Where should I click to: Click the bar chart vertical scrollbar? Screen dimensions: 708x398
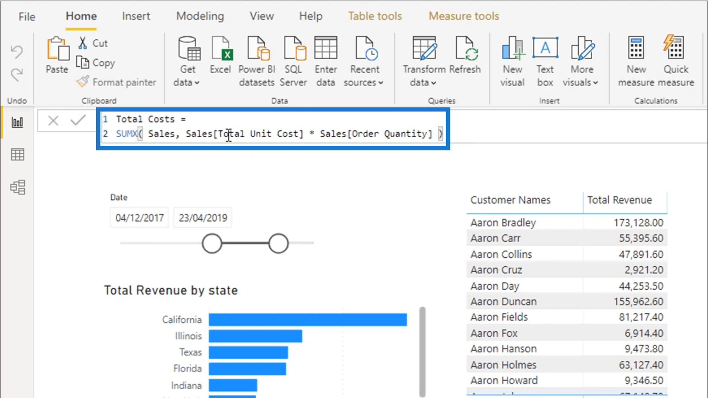(422, 352)
